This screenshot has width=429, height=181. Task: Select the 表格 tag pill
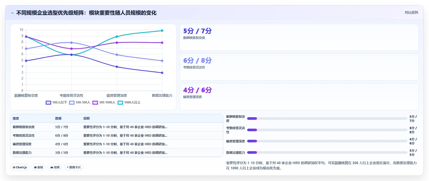[38, 167]
